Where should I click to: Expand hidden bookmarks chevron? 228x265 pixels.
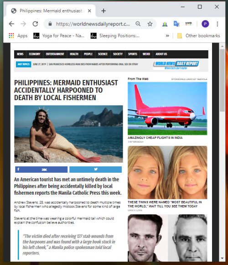(167, 36)
